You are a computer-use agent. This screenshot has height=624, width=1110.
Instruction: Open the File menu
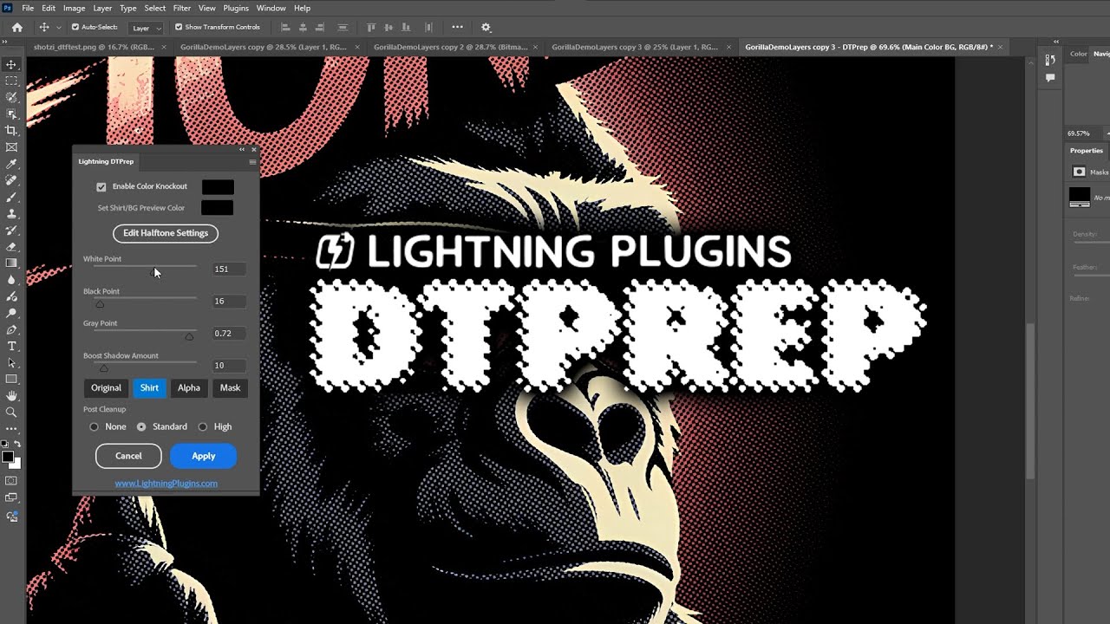pyautogui.click(x=28, y=8)
